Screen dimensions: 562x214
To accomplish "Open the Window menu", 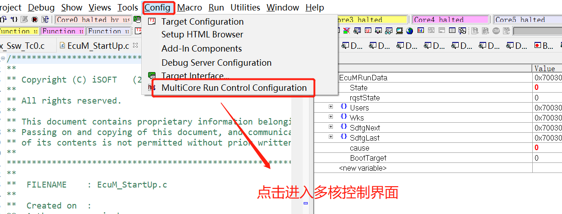I will (283, 8).
